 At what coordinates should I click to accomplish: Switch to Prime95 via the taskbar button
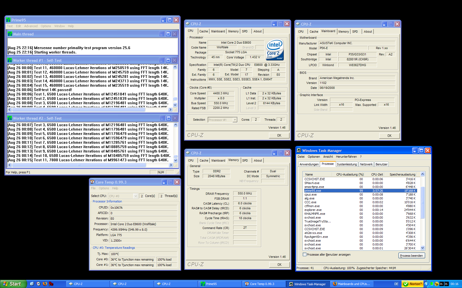(x=220, y=284)
